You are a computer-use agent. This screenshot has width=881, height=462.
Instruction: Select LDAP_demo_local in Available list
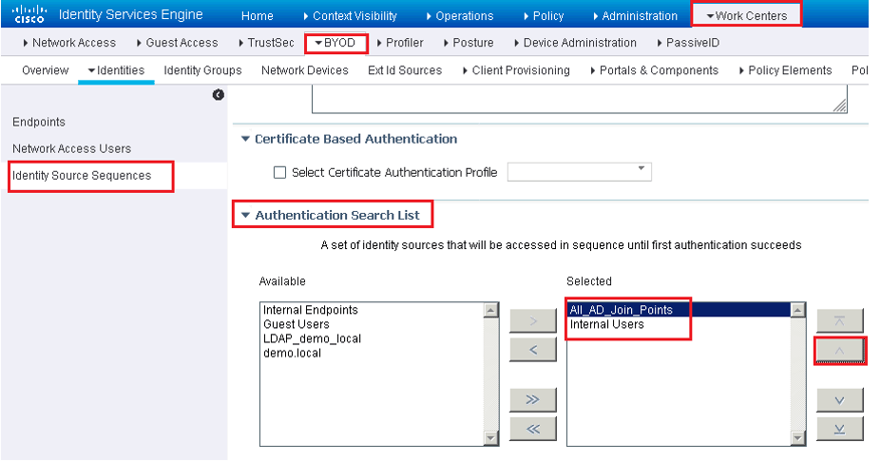coord(312,339)
